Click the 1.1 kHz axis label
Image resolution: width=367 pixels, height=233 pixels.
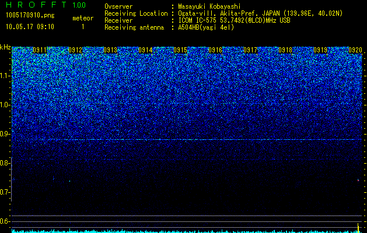5,76
